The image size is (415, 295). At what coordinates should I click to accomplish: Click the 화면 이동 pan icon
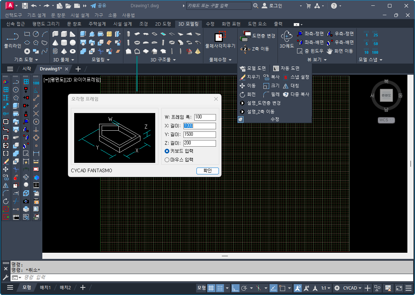coord(330,51)
